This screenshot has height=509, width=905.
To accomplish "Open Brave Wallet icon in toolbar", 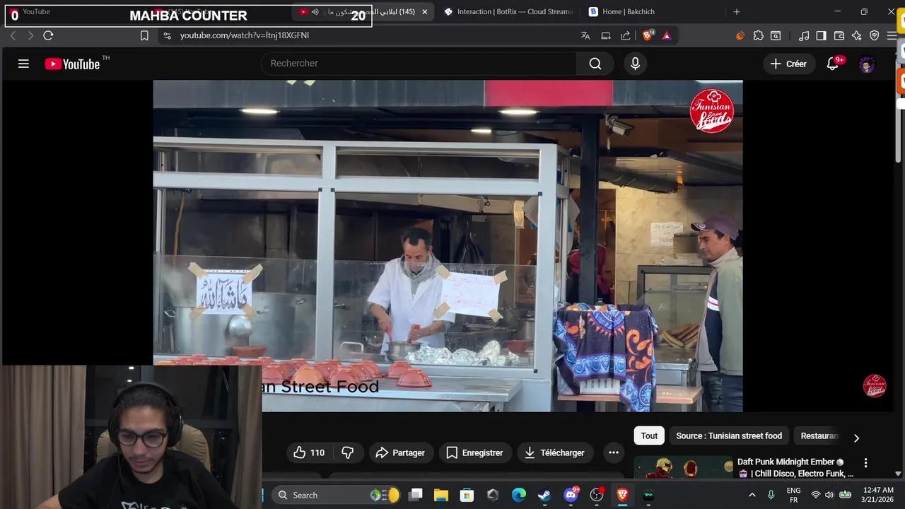I will 839,35.
